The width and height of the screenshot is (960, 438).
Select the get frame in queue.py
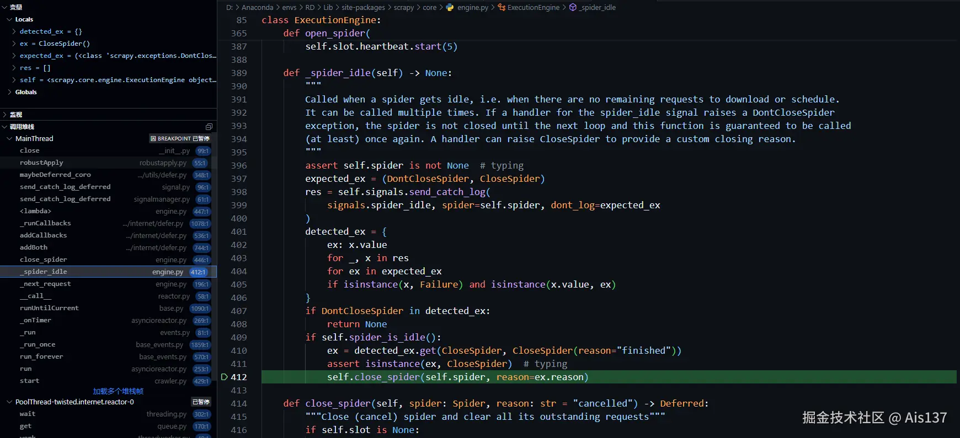(108, 426)
